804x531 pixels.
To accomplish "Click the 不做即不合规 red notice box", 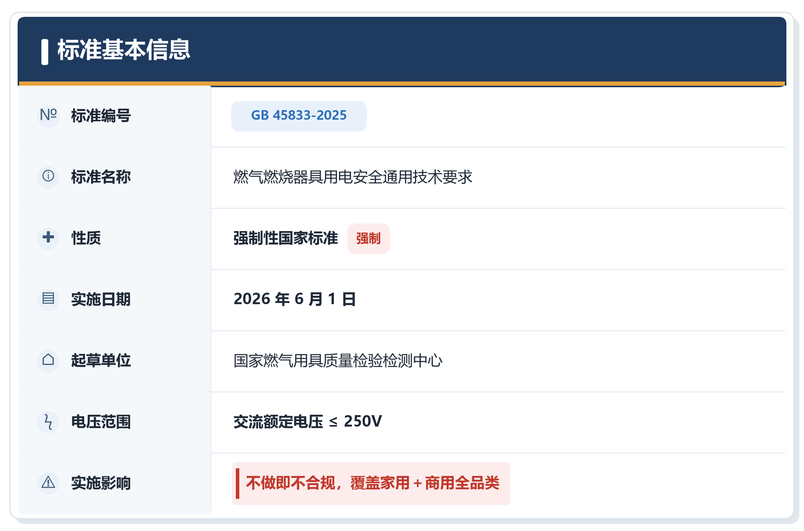I will tap(371, 484).
